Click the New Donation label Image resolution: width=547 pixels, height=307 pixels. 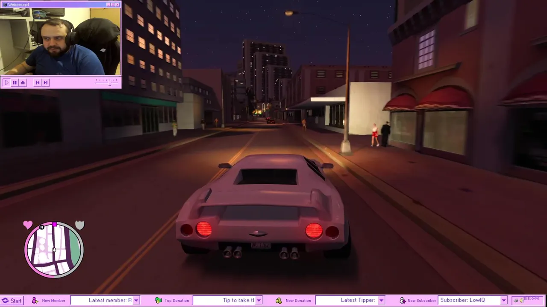point(298,301)
